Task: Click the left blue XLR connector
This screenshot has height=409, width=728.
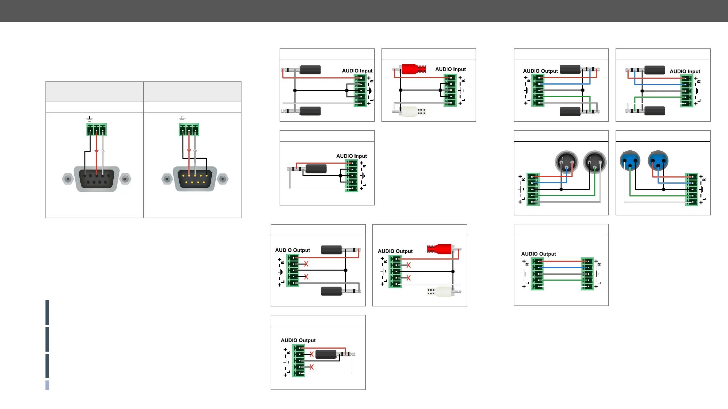Action: [630, 161]
